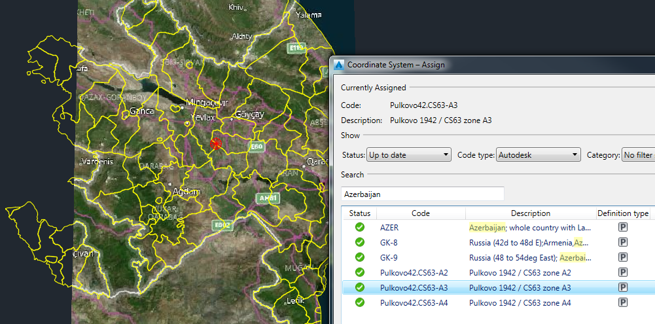The width and height of the screenshot is (655, 324).
Task: Click the Vardenis town label on the map
Action: click(97, 162)
